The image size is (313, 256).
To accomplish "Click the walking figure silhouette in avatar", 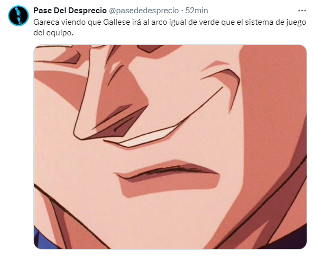I will 18,16.
